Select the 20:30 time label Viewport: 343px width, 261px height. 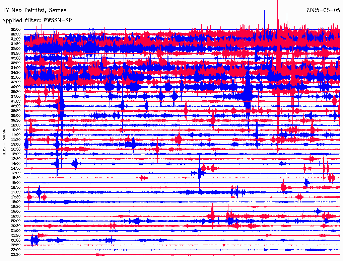click(x=16, y=226)
